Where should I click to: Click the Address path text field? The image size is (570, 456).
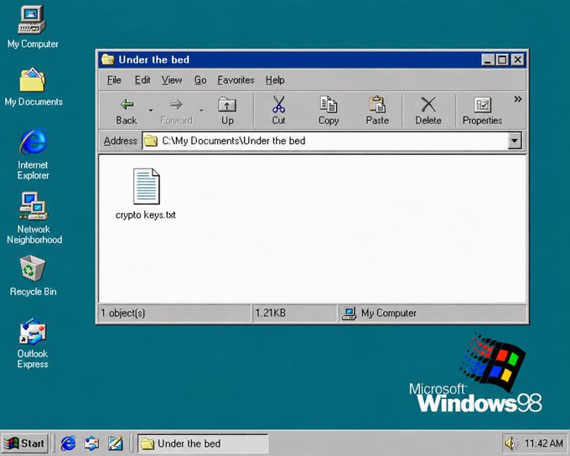(325, 141)
